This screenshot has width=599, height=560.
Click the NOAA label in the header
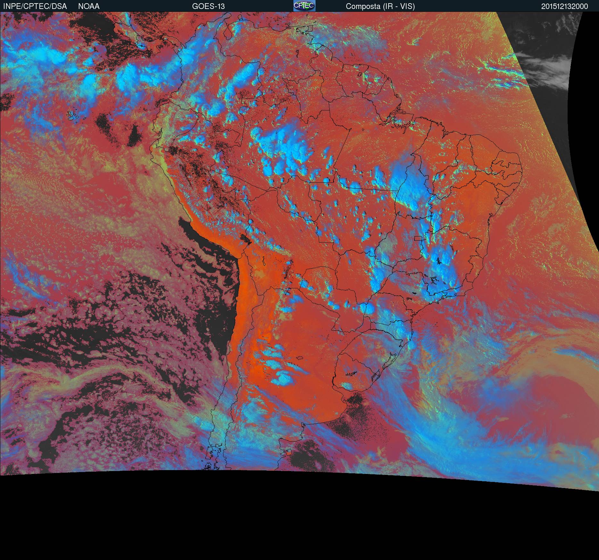coord(89,6)
